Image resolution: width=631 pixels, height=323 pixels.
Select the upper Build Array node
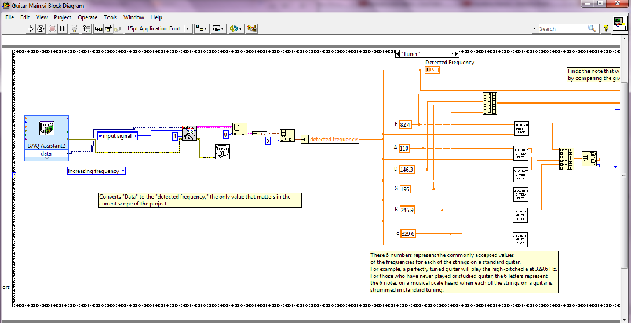(490, 104)
